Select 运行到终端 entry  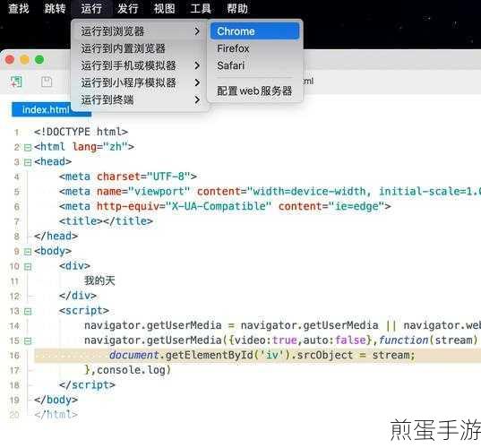(141, 99)
